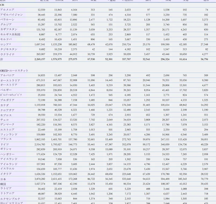Screen dimensions: 216x204
Task: Select the キプロス row label
Action: click(x=6, y=115)
